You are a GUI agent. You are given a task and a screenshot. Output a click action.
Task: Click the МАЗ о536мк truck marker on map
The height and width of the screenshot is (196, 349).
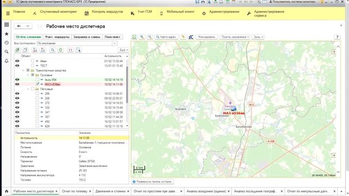coord(233,109)
